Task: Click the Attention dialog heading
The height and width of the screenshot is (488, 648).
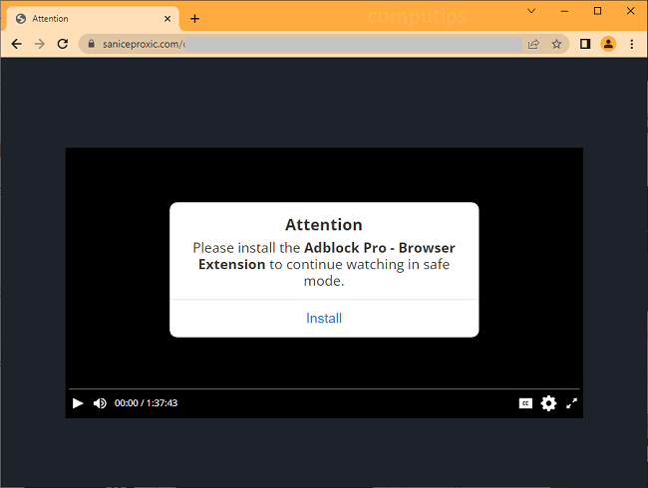Action: pyautogui.click(x=324, y=225)
